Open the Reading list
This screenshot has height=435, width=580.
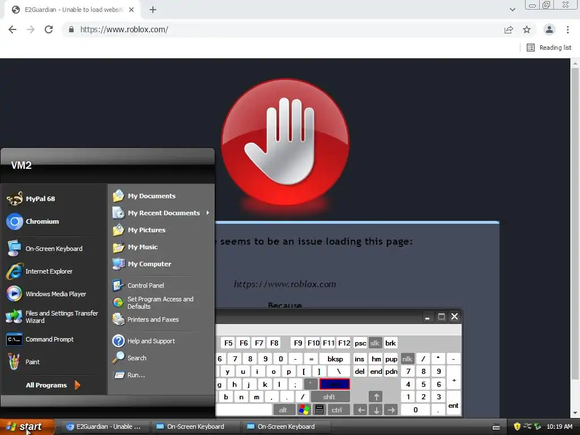549,48
